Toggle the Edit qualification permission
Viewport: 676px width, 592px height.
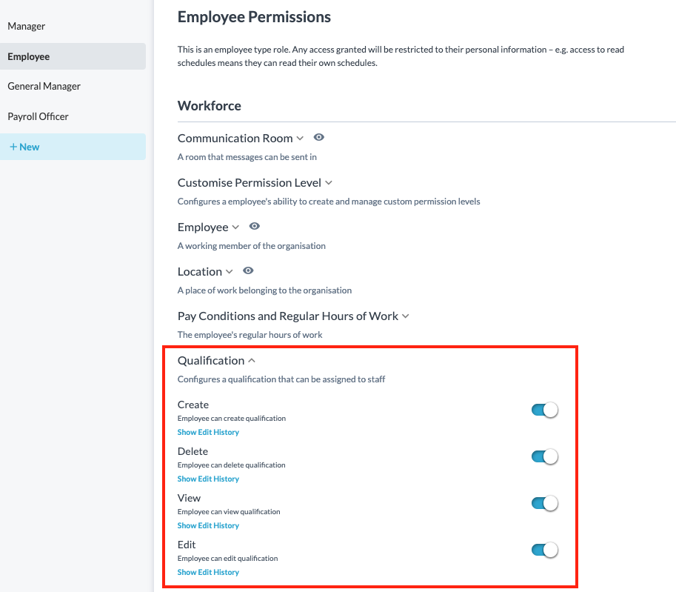pos(544,551)
